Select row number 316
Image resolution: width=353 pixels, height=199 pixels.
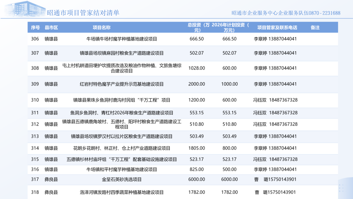tap(35, 169)
